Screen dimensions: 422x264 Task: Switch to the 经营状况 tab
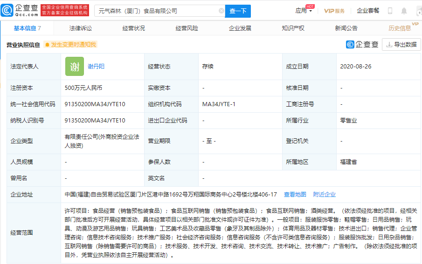[133, 28]
